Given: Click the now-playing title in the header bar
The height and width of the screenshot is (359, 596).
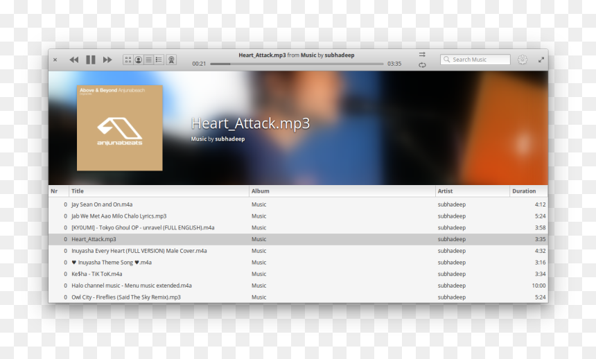Looking at the screenshot, I should (297, 55).
